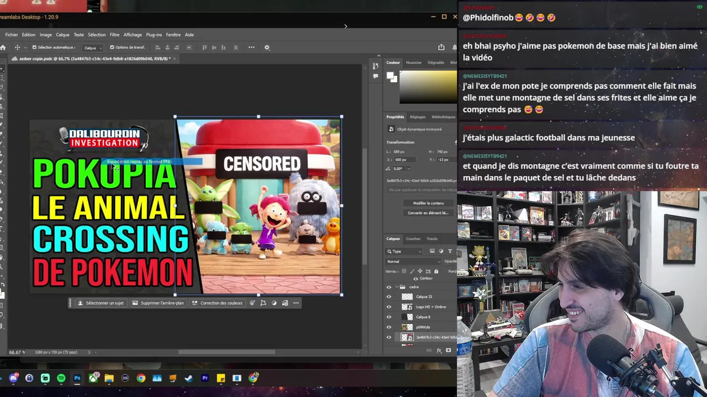707x397 pixels.
Task: Open the layer filter Type dropdown
Action: [404, 251]
